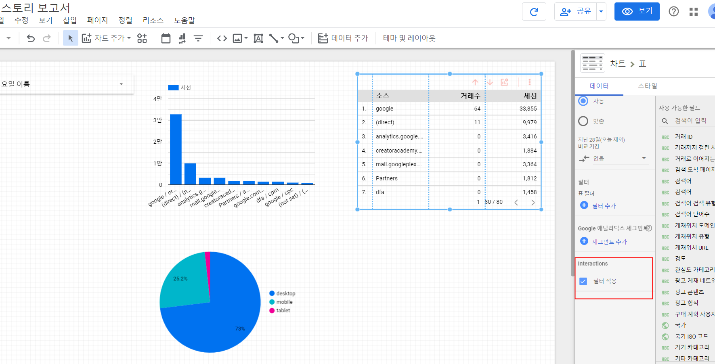This screenshot has height=364, width=715.
Task: Open help for Google 애널리틱스 세그먼트
Action: [x=649, y=228]
